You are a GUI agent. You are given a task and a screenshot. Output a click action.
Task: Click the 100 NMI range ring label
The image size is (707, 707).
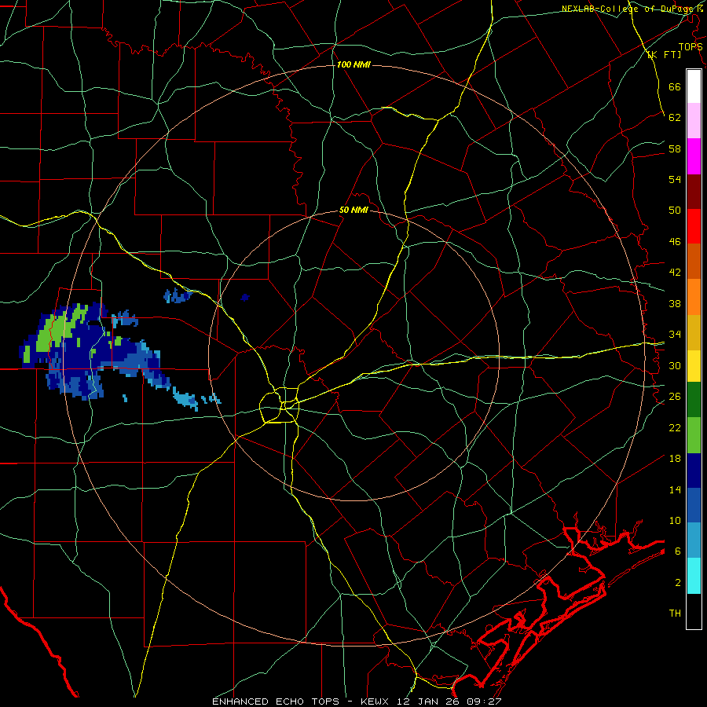tap(353, 64)
